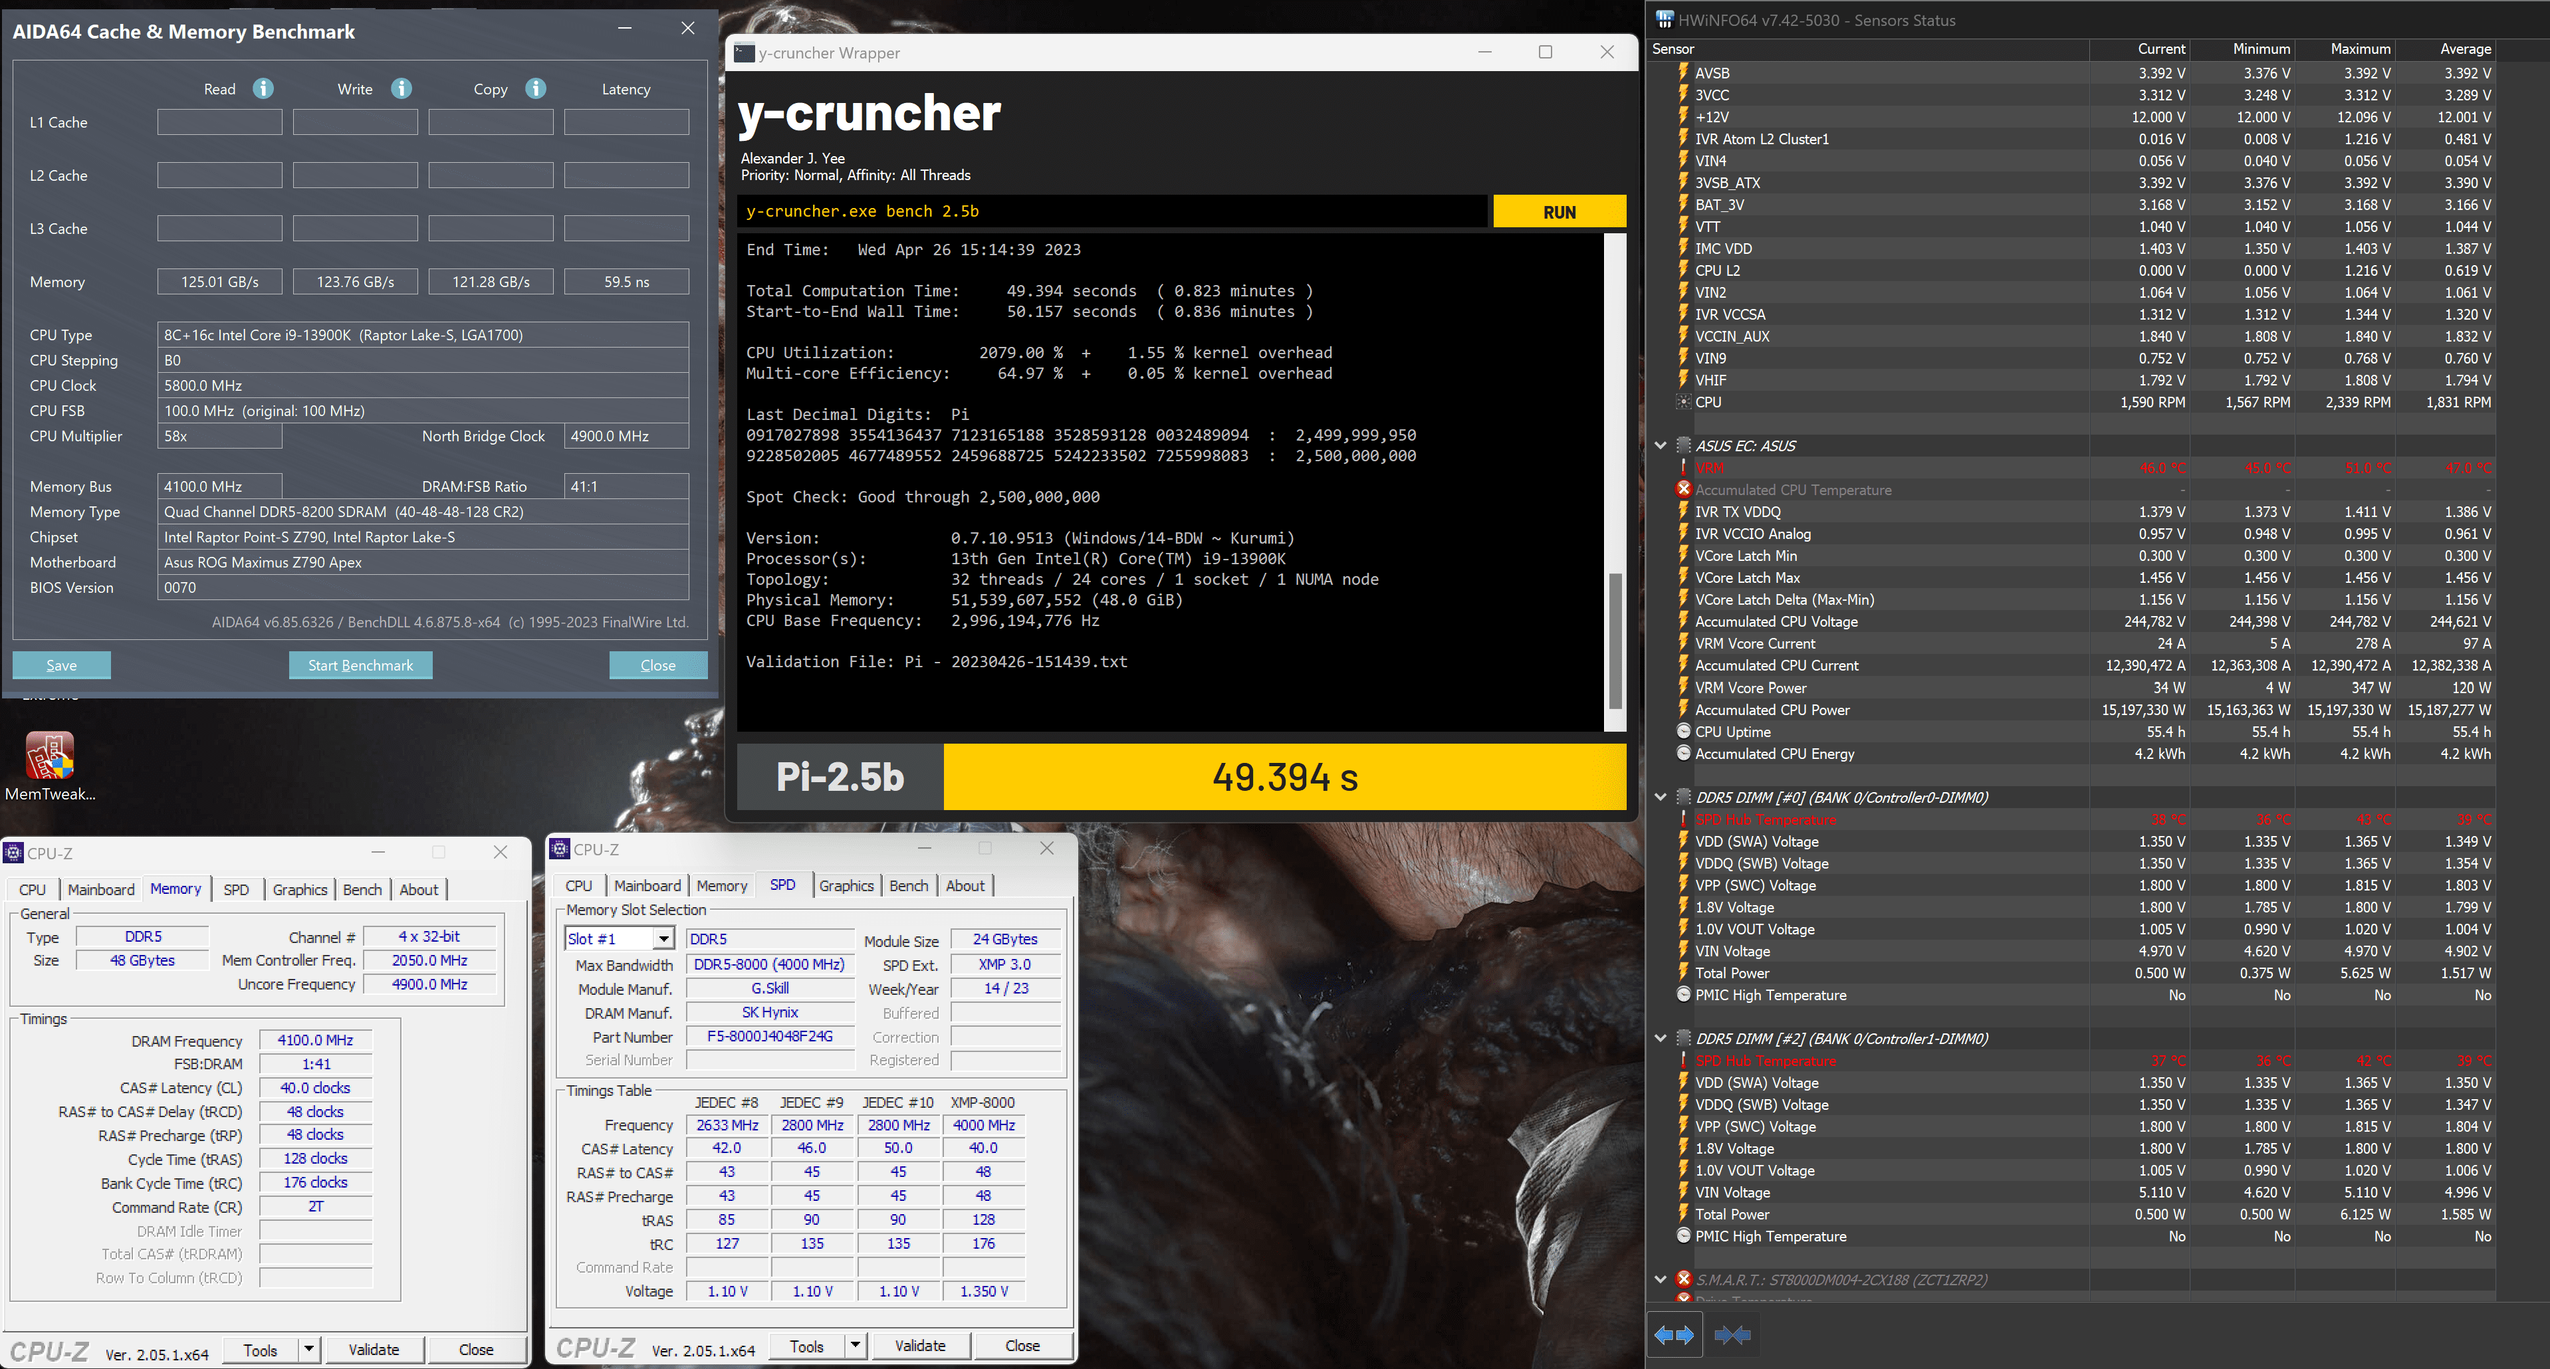Click thermometer icon for DIMM #2 SPD Hub Temperature
Screen dimensions: 2550x1369
pyautogui.click(x=1683, y=1060)
